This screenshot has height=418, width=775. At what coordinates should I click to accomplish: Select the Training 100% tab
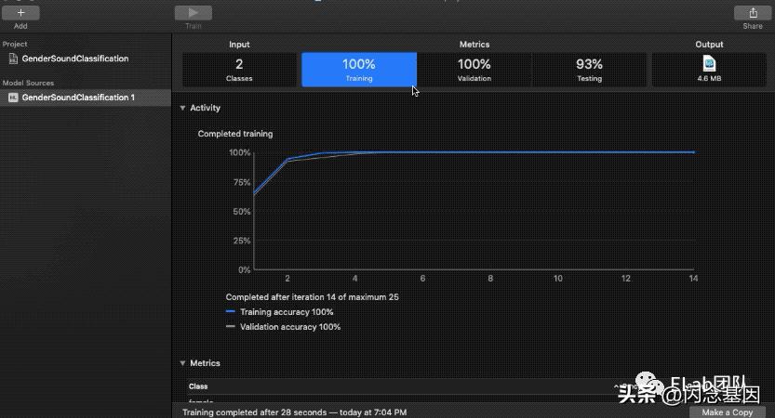coord(358,70)
